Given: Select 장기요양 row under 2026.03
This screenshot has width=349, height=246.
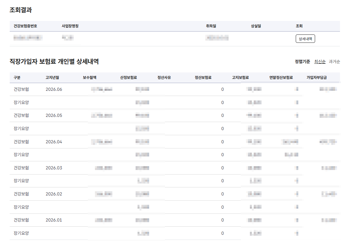Looking at the screenshot, I should click(21, 181).
